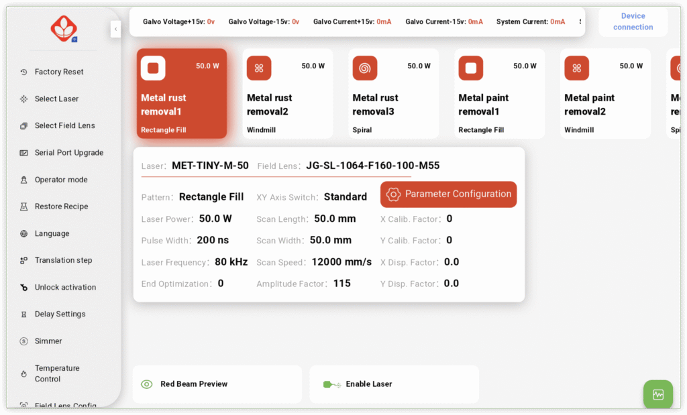Select the Metal paint removal1 recipe card

[499, 94]
